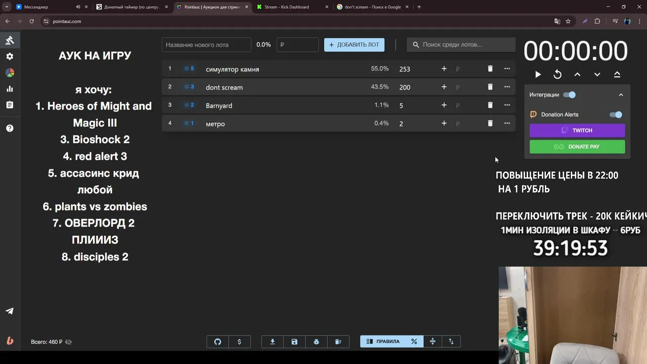
Task: Add amount to симулятор камня with plus
Action: pyautogui.click(x=444, y=69)
